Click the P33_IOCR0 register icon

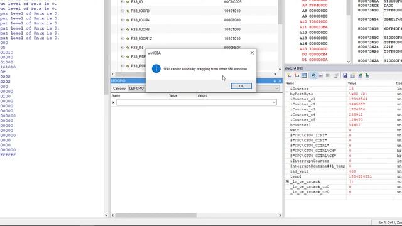[x=128, y=11]
